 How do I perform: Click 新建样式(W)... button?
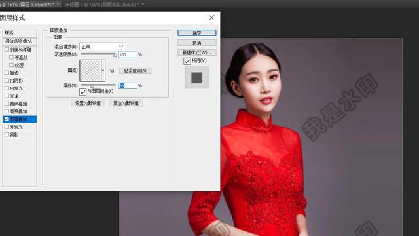(x=197, y=52)
